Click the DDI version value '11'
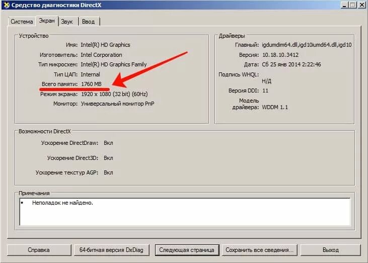Viewport: 368px width, 263px height. pos(265,91)
